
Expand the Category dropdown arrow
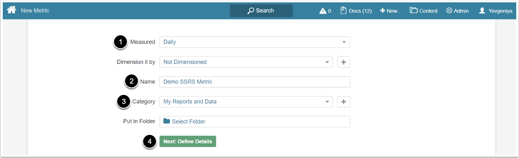(x=327, y=102)
